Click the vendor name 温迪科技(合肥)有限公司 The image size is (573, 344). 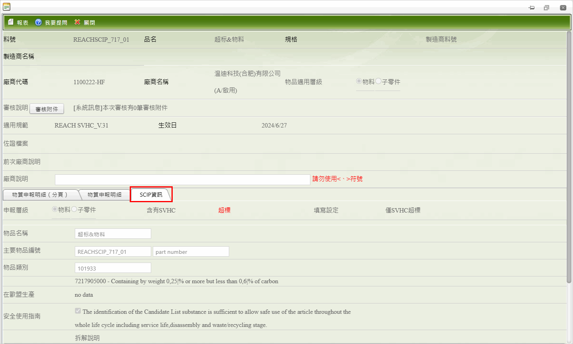click(248, 73)
